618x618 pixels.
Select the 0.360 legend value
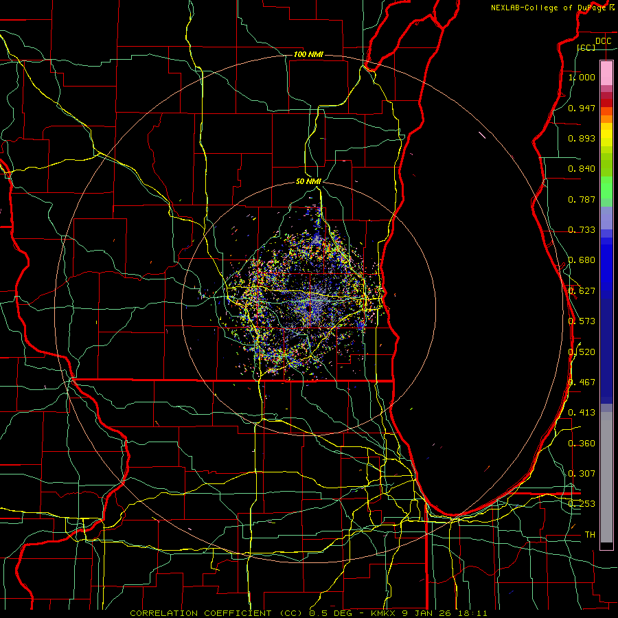click(x=582, y=444)
